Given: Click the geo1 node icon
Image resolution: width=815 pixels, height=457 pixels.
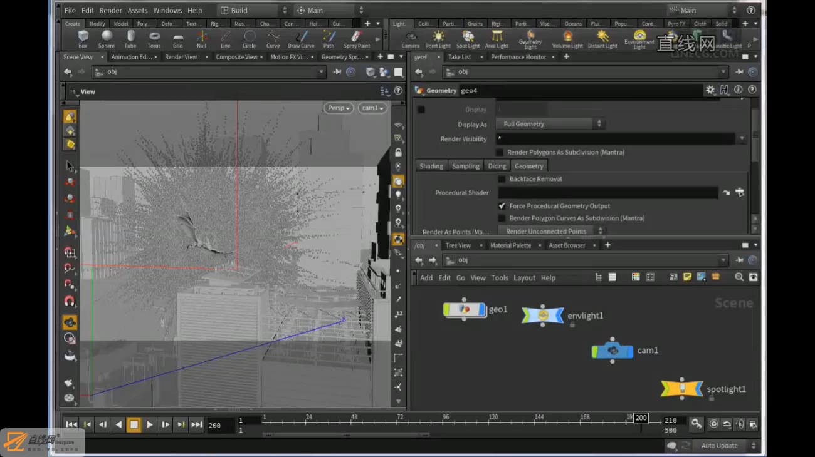Looking at the screenshot, I should [x=465, y=309].
